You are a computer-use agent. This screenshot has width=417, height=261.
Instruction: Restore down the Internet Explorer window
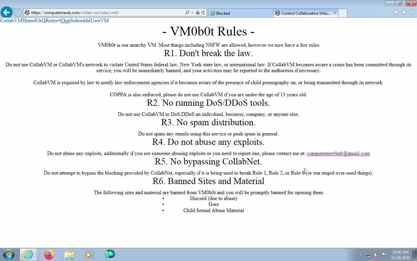(400, 4)
